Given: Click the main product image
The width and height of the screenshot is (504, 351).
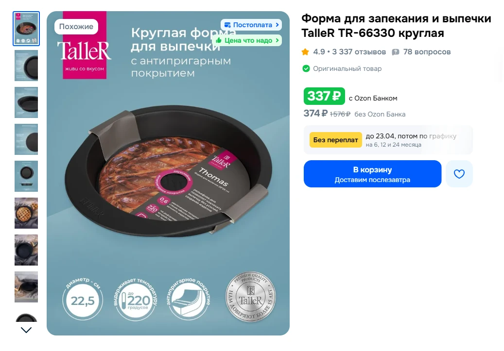Looking at the screenshot, I should (168, 173).
